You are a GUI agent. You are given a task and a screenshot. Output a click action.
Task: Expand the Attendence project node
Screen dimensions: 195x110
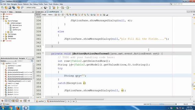coord(1,14)
